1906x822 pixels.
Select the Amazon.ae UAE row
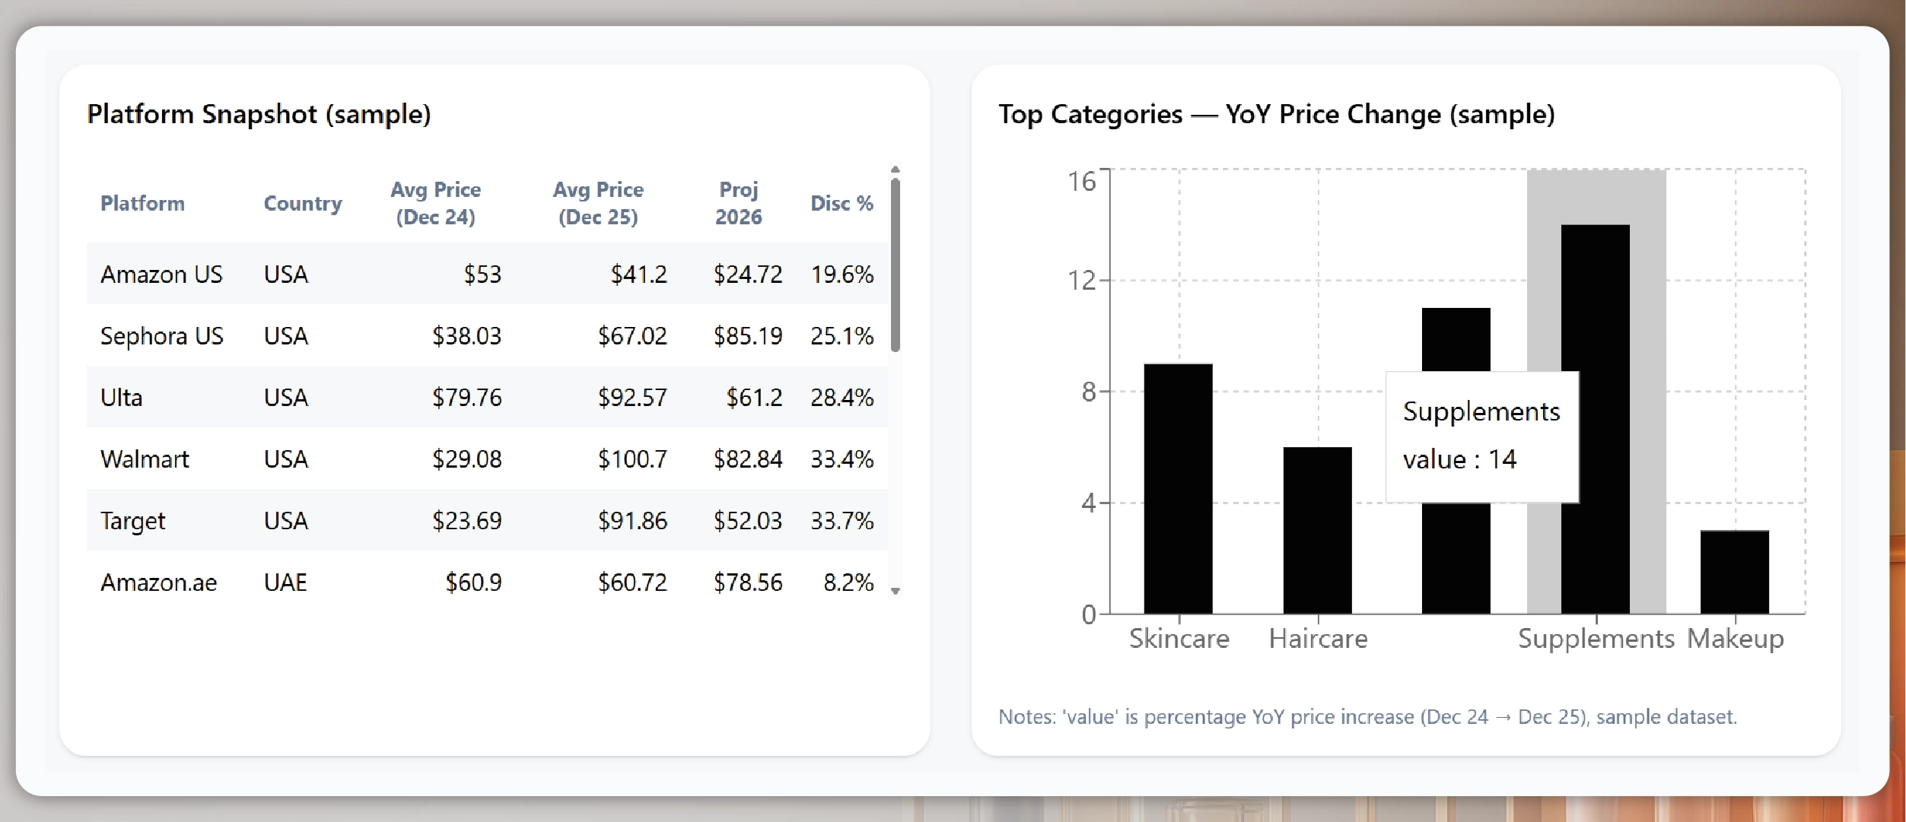158,582
